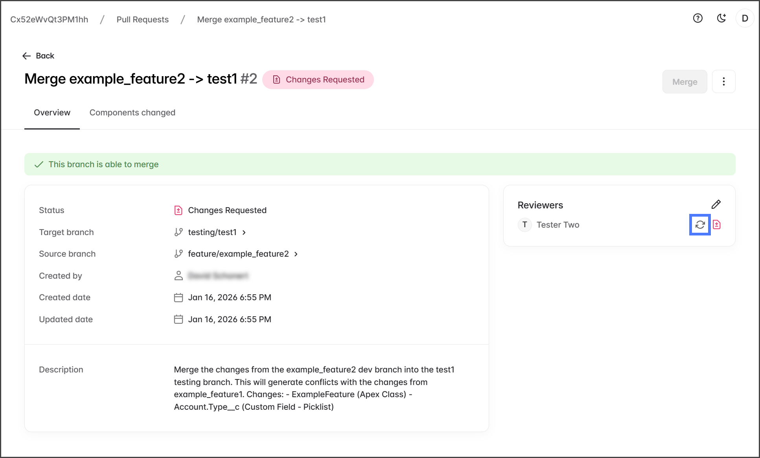Go to Pull Requests breadcrumb
This screenshot has height=458, width=760.
click(142, 20)
